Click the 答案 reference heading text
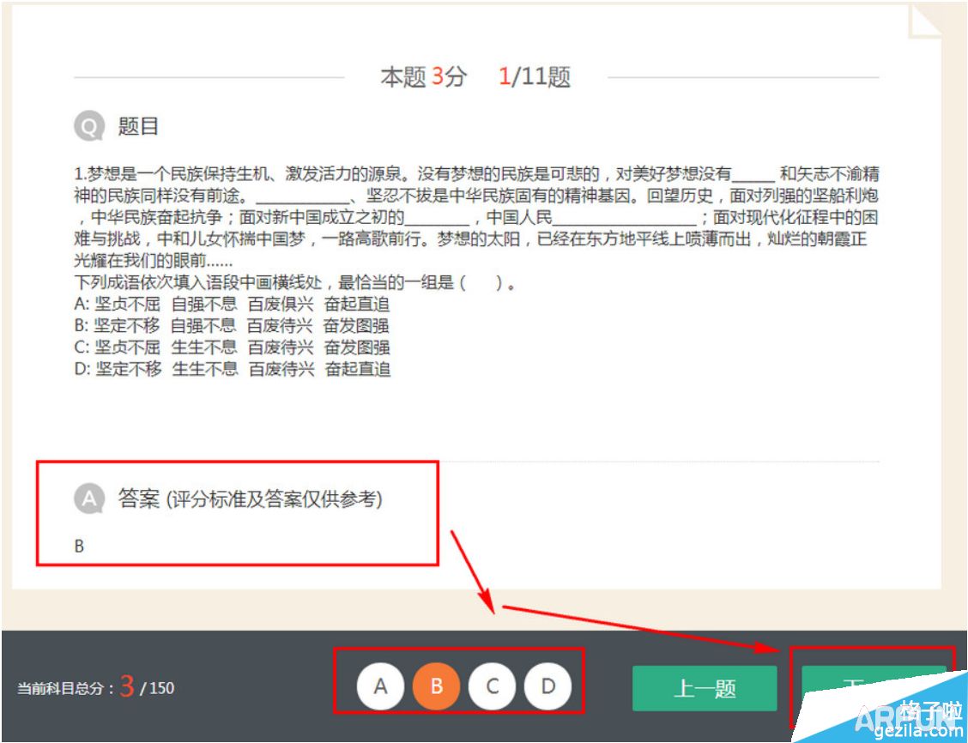 [x=249, y=498]
